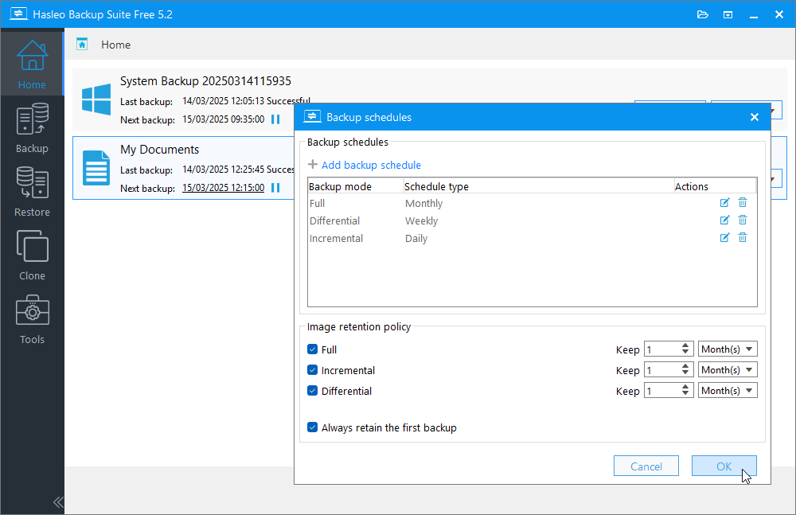Decrease the Incremental keep value
Viewport: 796px width, 515px height.
pyautogui.click(x=685, y=373)
